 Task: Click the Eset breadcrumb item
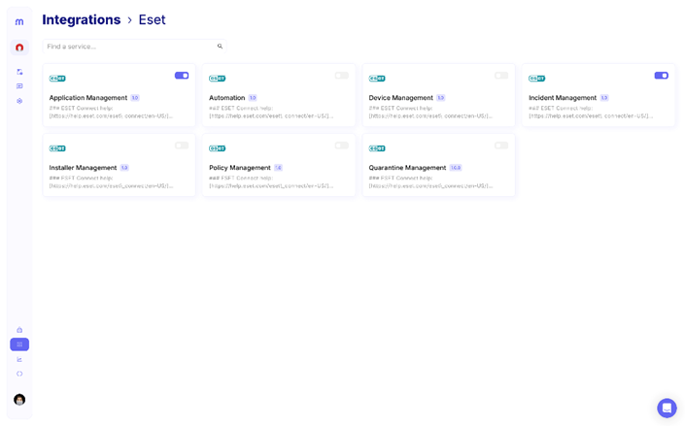pos(152,19)
